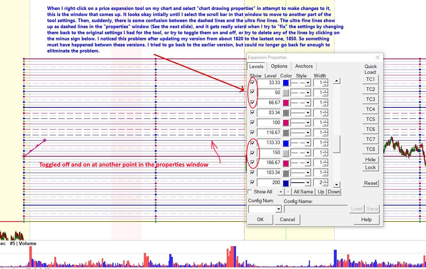Click Cancel in Expansion Properties

tap(287, 220)
